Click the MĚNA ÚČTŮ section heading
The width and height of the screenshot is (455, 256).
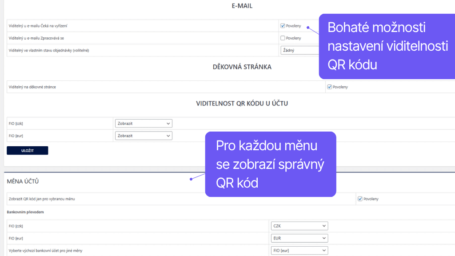[23, 181]
